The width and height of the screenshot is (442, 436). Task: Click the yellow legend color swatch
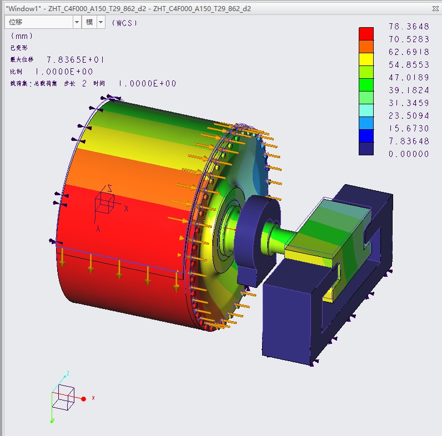tap(366, 59)
